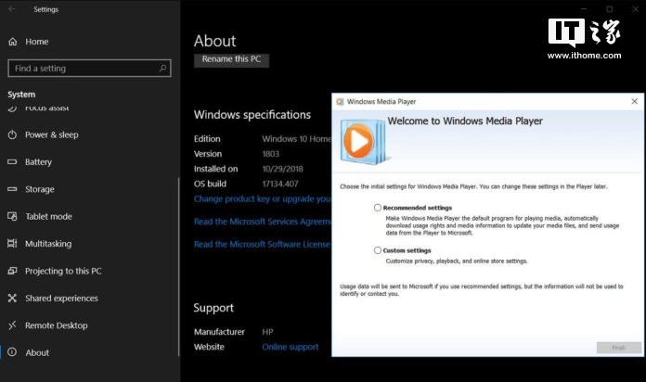Choose Custom settings radio button
The image size is (646, 382).
pyautogui.click(x=378, y=250)
